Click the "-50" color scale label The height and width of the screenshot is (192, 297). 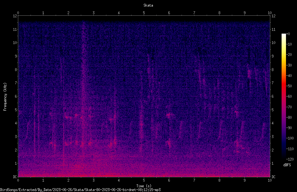click(289, 86)
